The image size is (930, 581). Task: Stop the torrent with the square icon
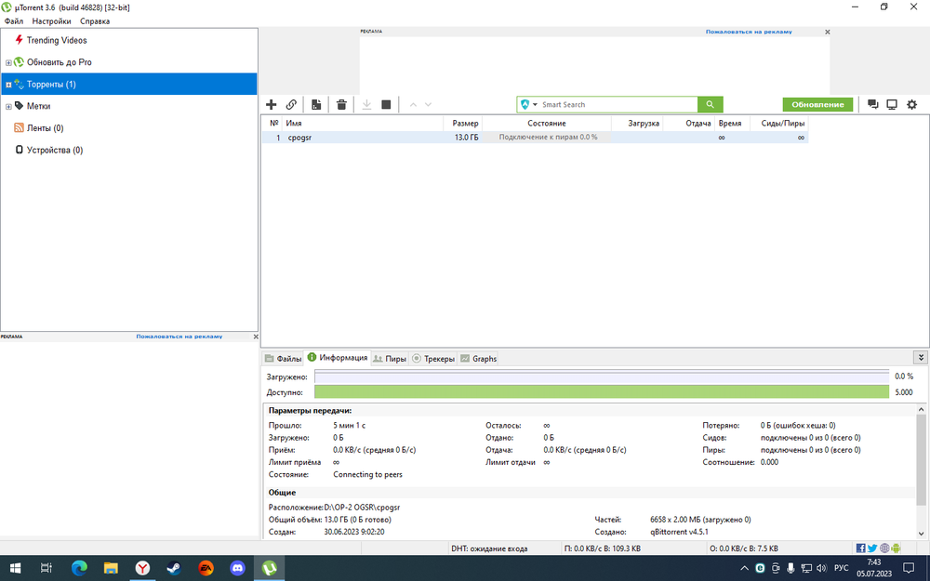coord(386,105)
